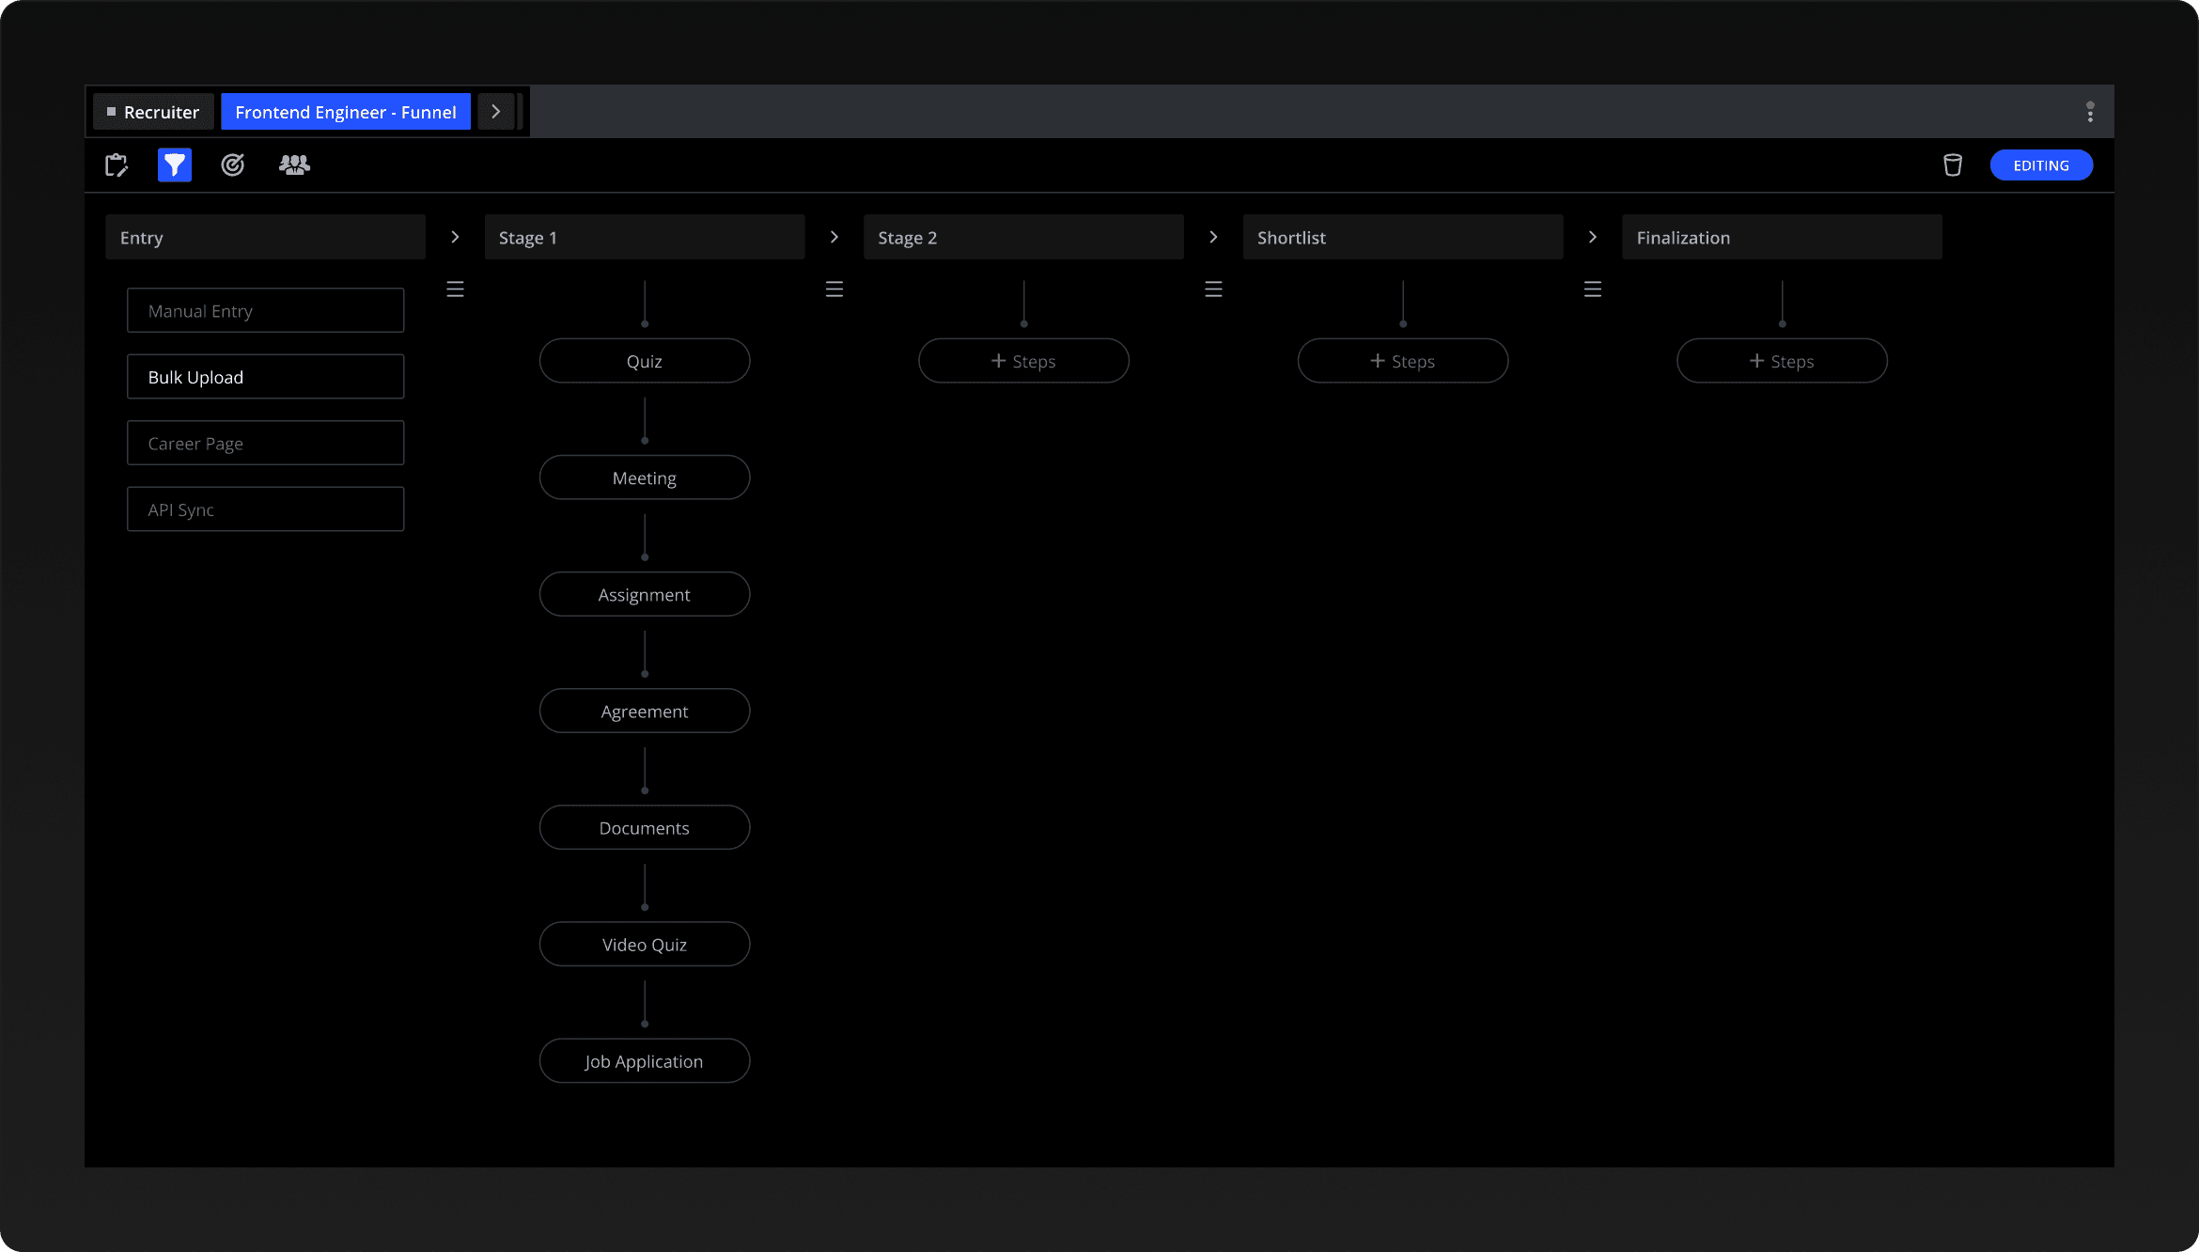Open the candidates group icon
The image size is (2199, 1252).
[x=294, y=165]
